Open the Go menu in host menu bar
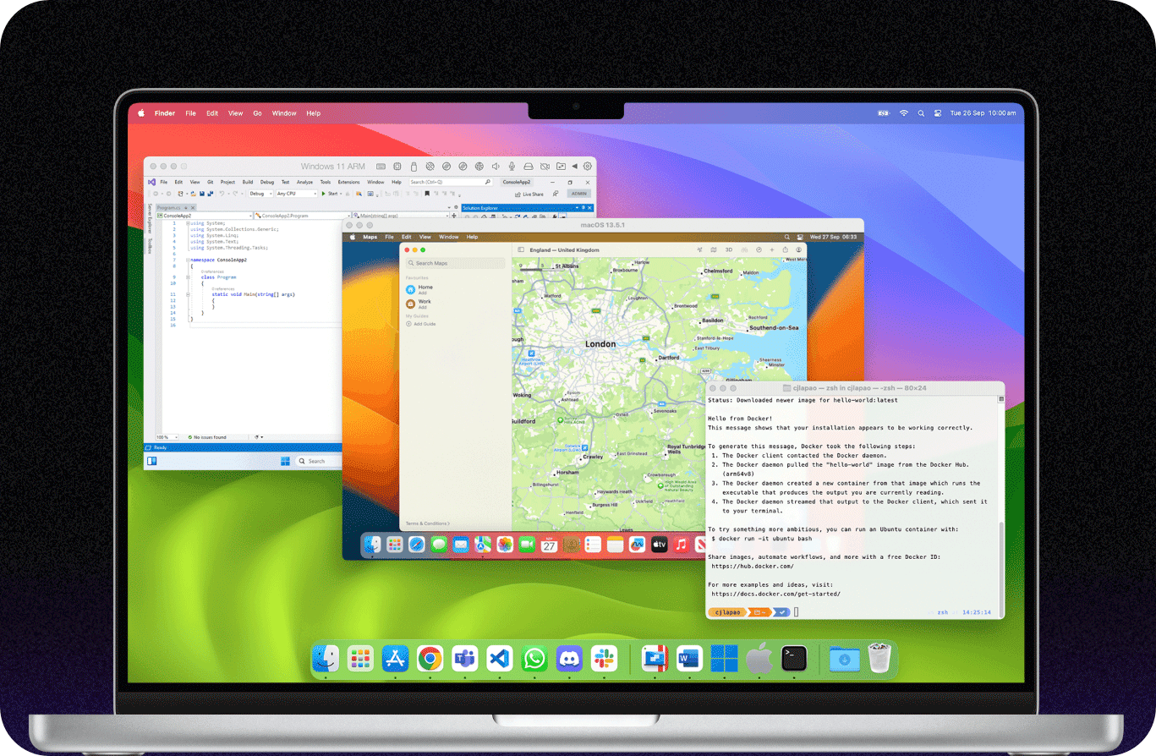 coord(257,112)
